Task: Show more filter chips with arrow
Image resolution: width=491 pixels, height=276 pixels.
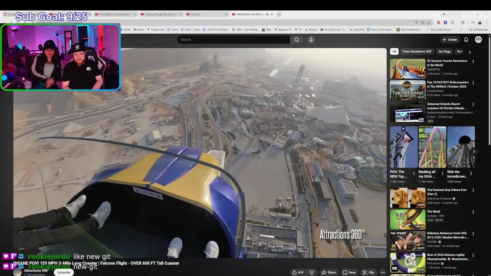Action: 470,52
